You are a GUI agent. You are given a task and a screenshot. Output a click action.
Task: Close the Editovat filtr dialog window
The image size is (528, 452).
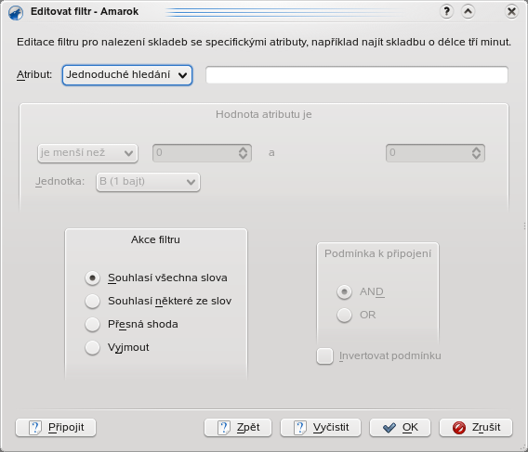point(511,12)
